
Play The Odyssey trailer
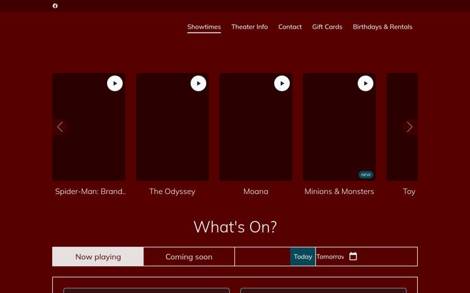(198, 83)
